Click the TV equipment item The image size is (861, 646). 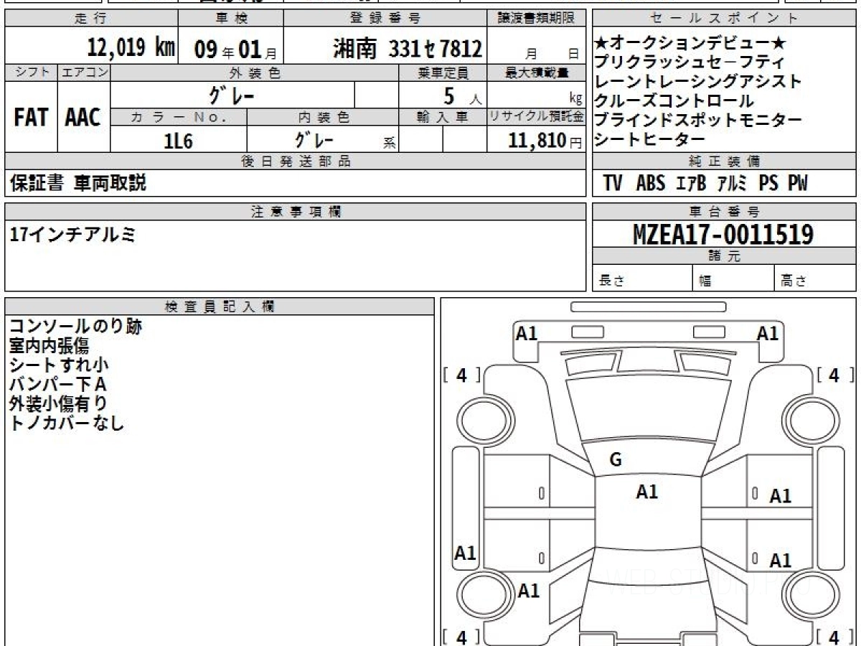pos(612,183)
